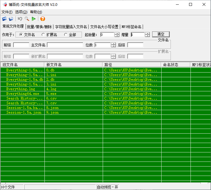The image size is (211, 190).
Task: Select the Everything64.exe file row
Action: tap(23, 94)
